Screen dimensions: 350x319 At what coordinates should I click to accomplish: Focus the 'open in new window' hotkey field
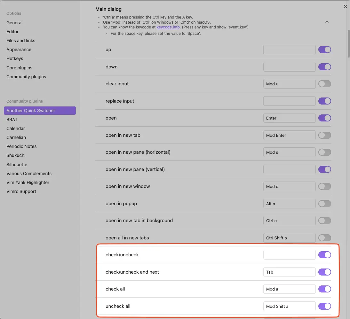289,186
